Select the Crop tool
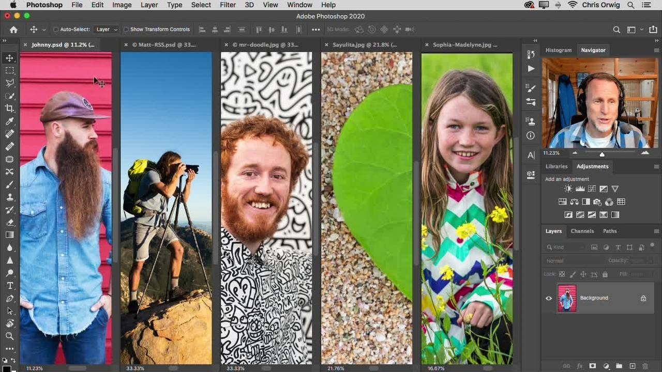Image resolution: width=662 pixels, height=372 pixels. (10, 109)
